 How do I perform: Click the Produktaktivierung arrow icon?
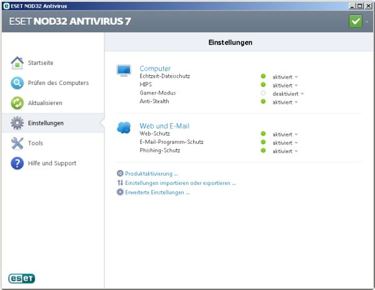[x=120, y=173]
